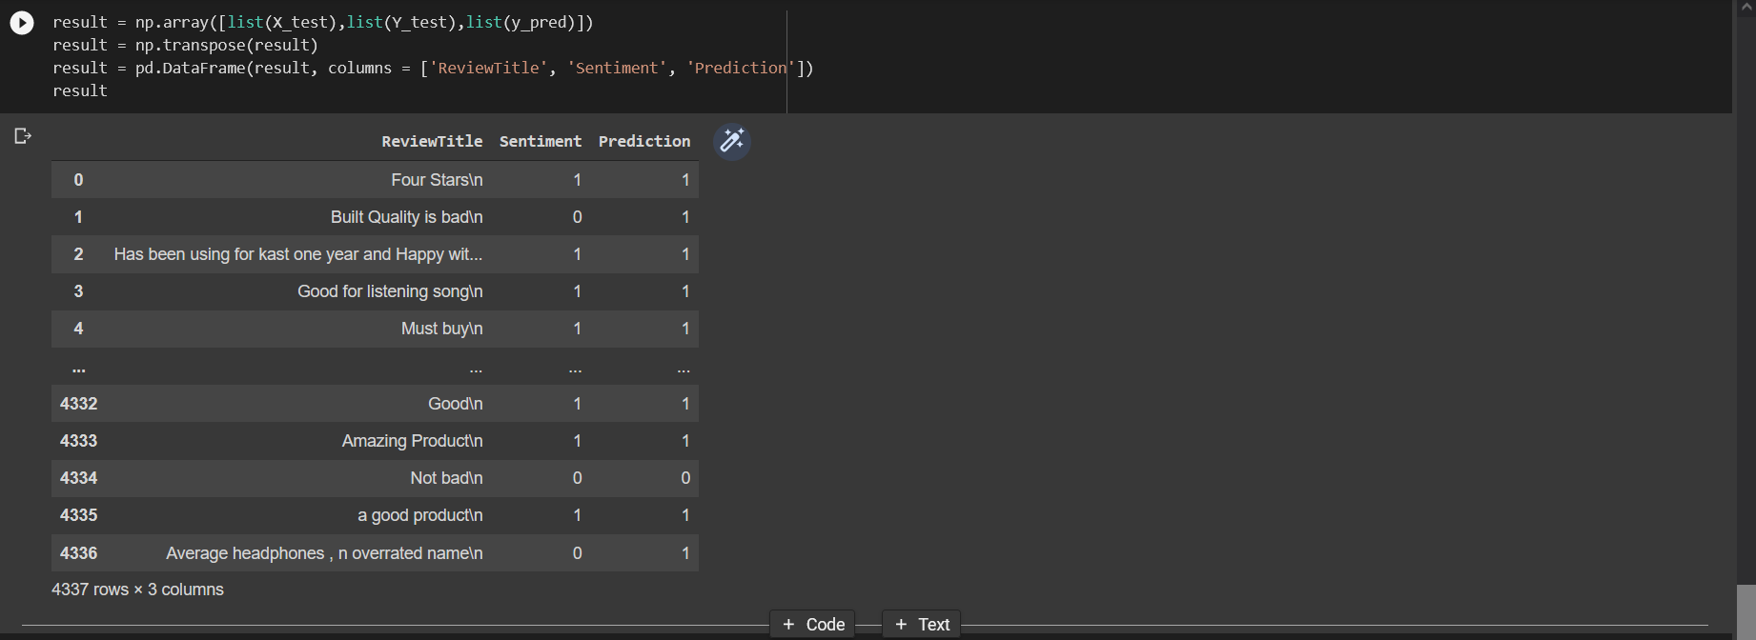Toggle sorting on the ReviewTitle column
Screen dimensions: 1756x640
(x=432, y=141)
